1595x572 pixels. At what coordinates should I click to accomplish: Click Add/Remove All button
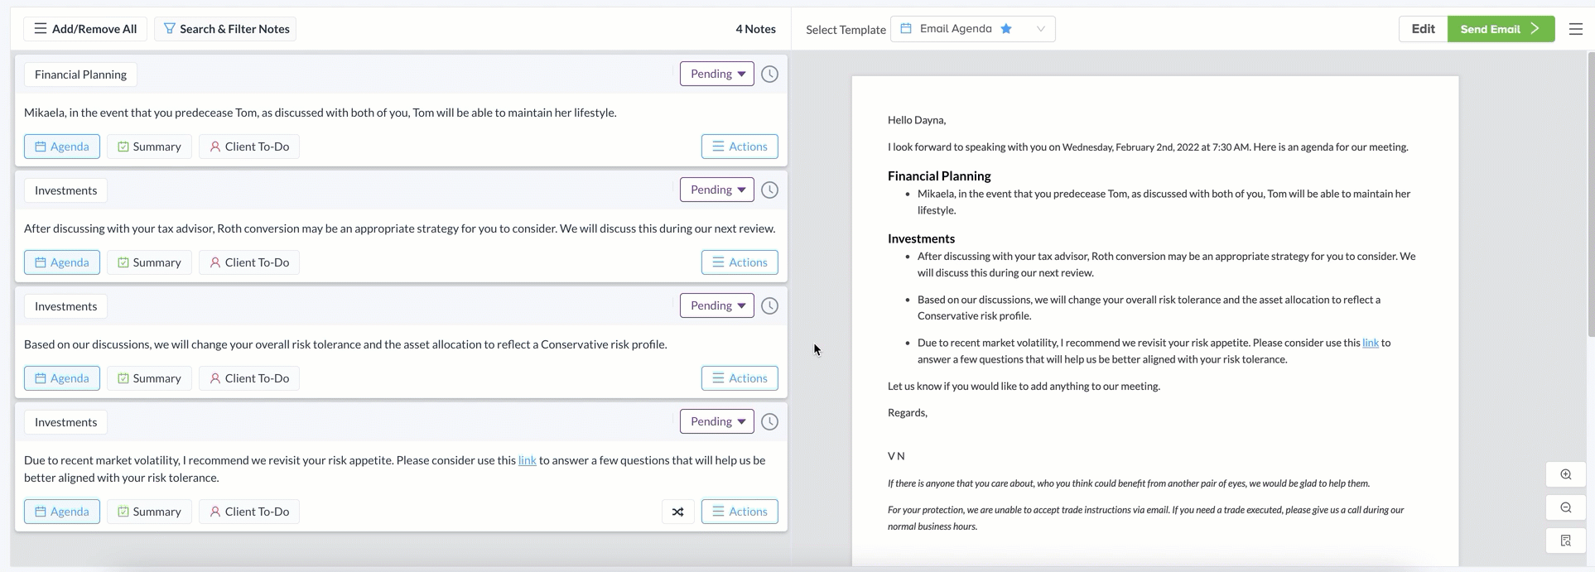pos(85,29)
